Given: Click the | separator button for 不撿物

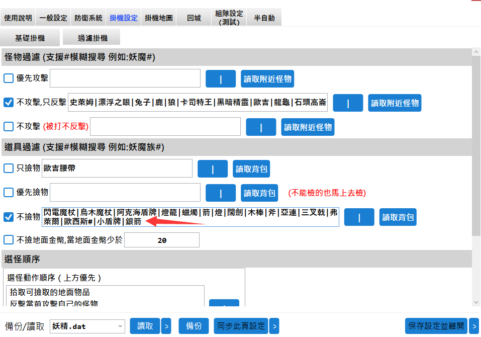Looking at the screenshot, I should (359, 217).
